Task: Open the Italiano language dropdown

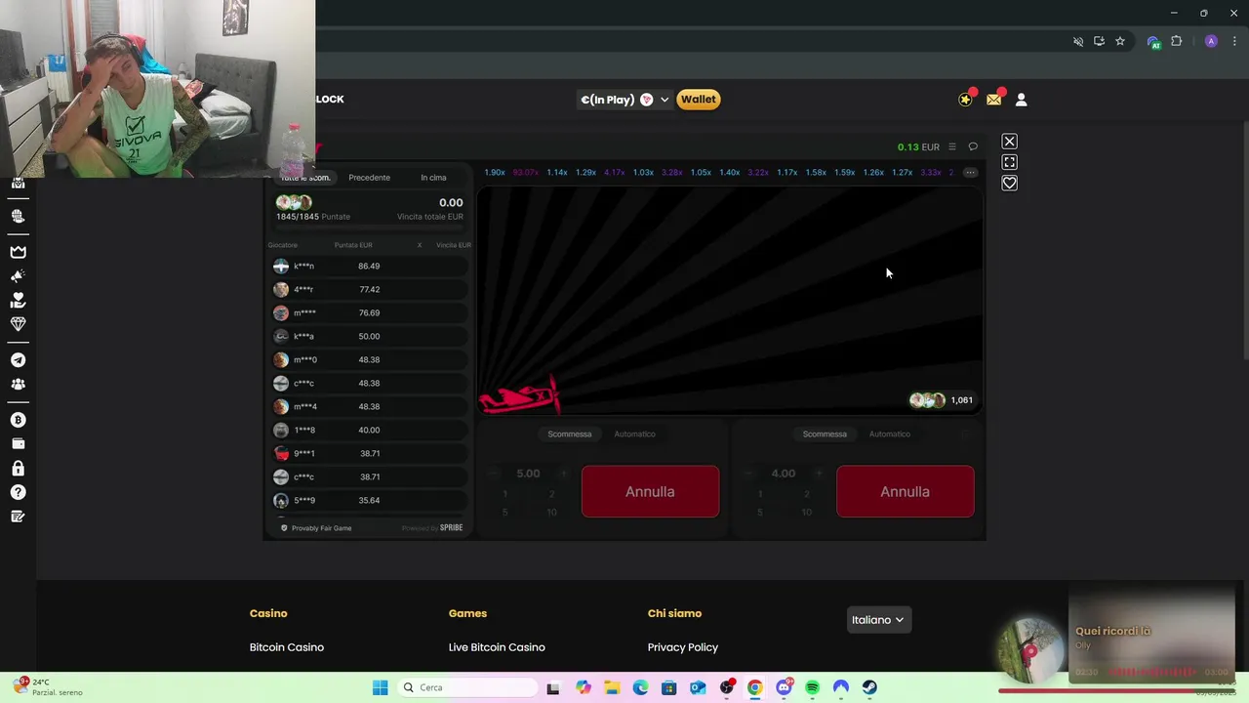Action: pyautogui.click(x=879, y=620)
